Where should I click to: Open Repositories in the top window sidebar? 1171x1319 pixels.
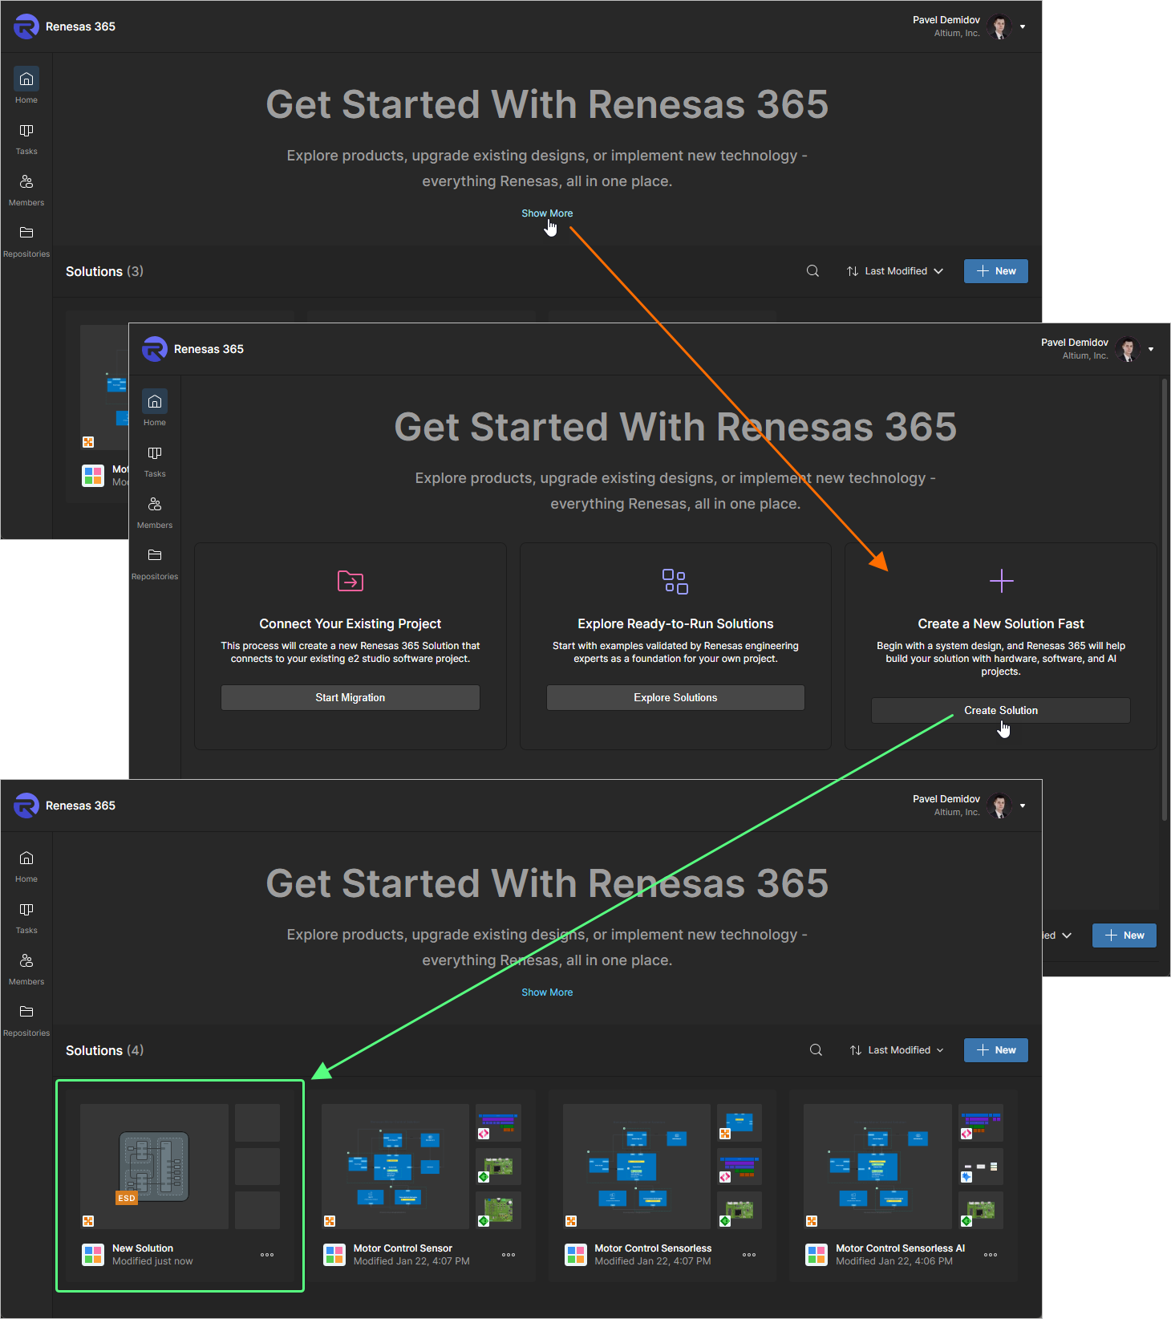(x=26, y=241)
